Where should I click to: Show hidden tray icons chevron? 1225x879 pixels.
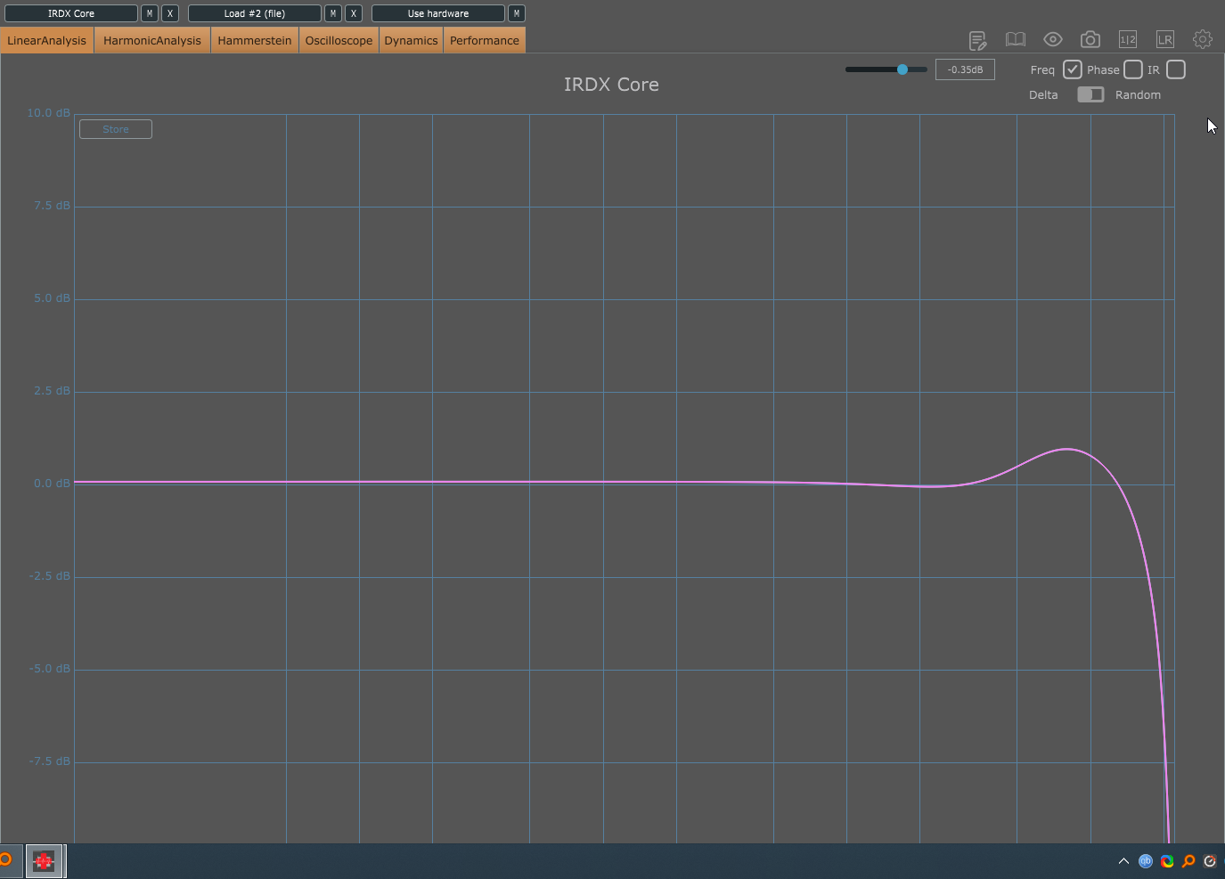1123,861
